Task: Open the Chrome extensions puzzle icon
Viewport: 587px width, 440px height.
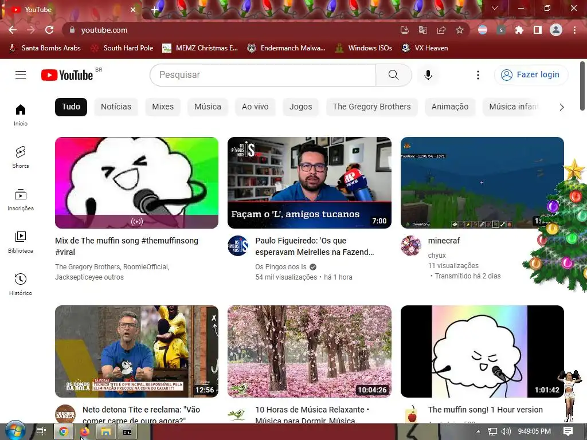Action: [x=519, y=30]
